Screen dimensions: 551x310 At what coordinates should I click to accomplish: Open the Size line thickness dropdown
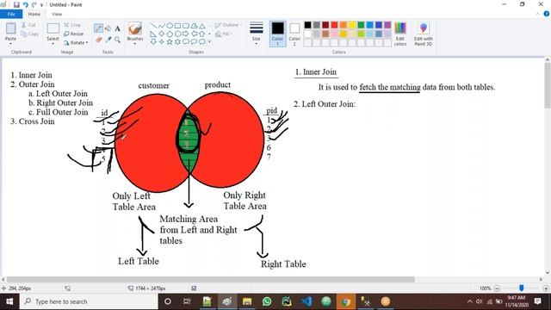257,34
